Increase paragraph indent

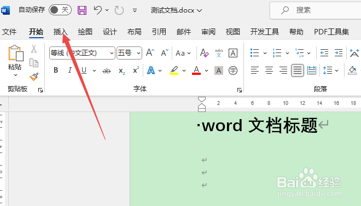338,53
